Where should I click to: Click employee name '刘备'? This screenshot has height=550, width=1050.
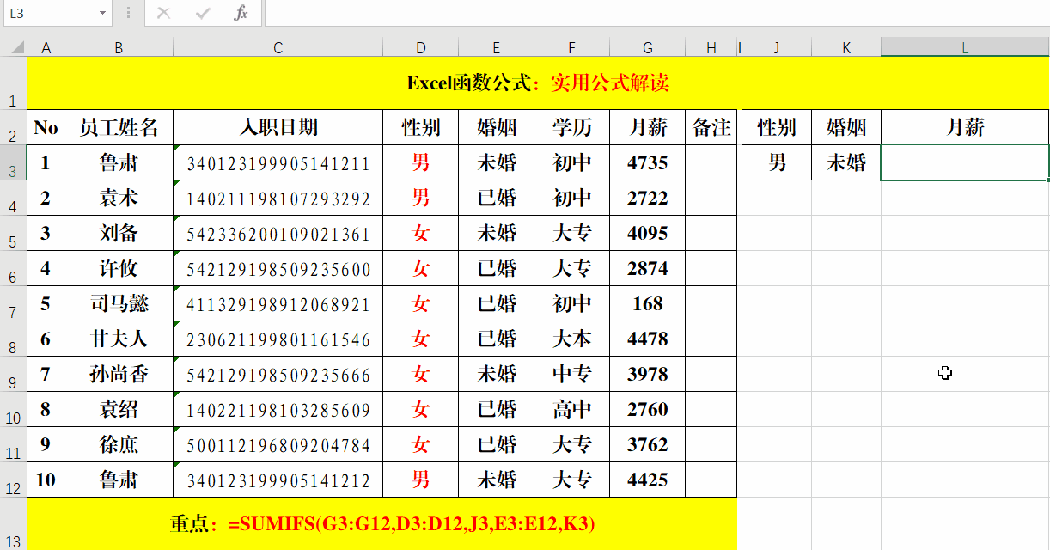tap(119, 233)
